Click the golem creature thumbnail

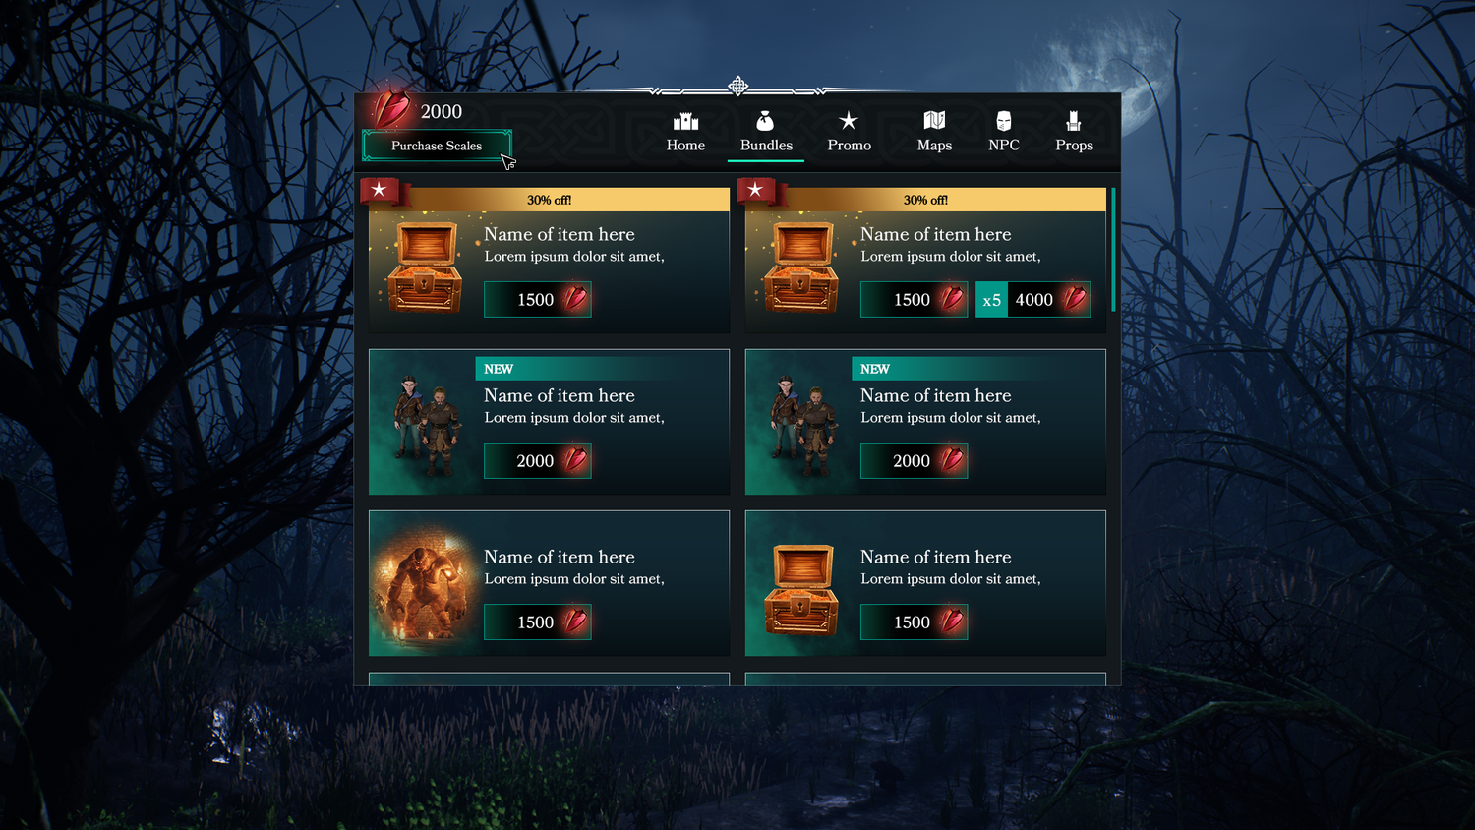tap(425, 587)
